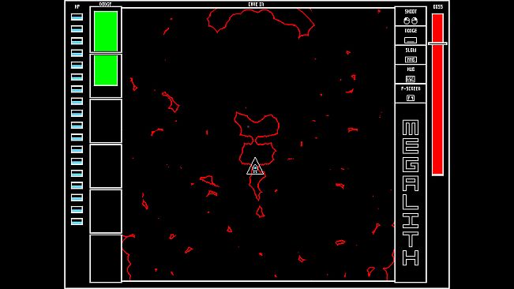Click the right mouse icon under SHOOT
The image size is (514, 289).
pyautogui.click(x=415, y=21)
